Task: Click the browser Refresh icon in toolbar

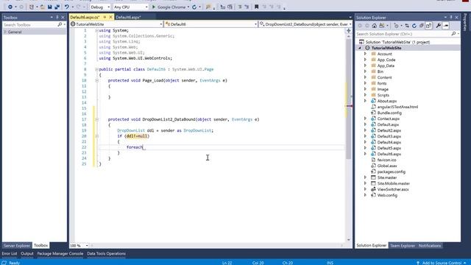Action: click(194, 7)
